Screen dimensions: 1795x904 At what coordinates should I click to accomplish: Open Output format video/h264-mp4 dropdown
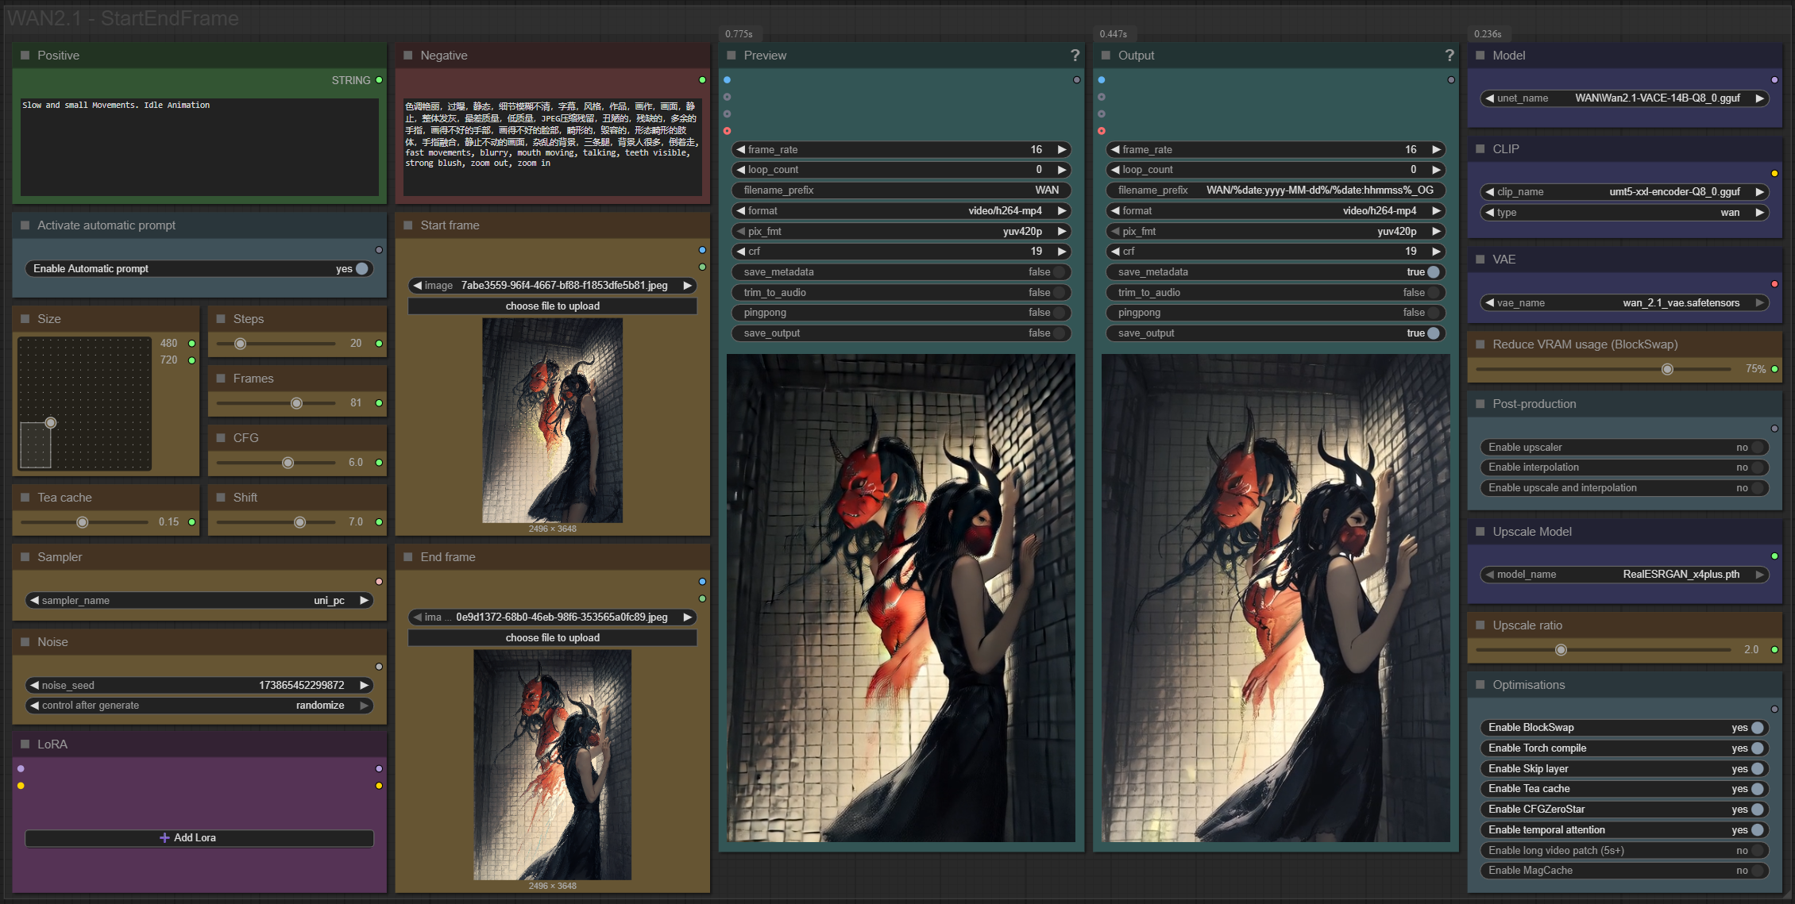pyautogui.click(x=1275, y=211)
